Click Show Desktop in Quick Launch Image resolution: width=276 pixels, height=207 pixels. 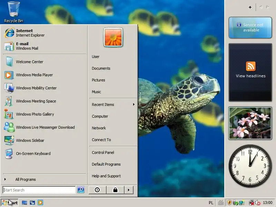[24, 203]
